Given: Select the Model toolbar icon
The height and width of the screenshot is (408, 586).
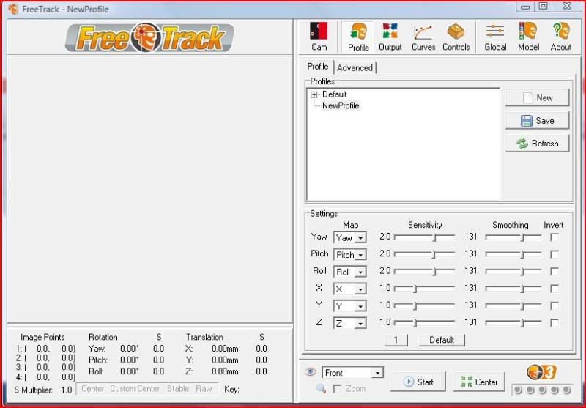Looking at the screenshot, I should click(x=528, y=37).
